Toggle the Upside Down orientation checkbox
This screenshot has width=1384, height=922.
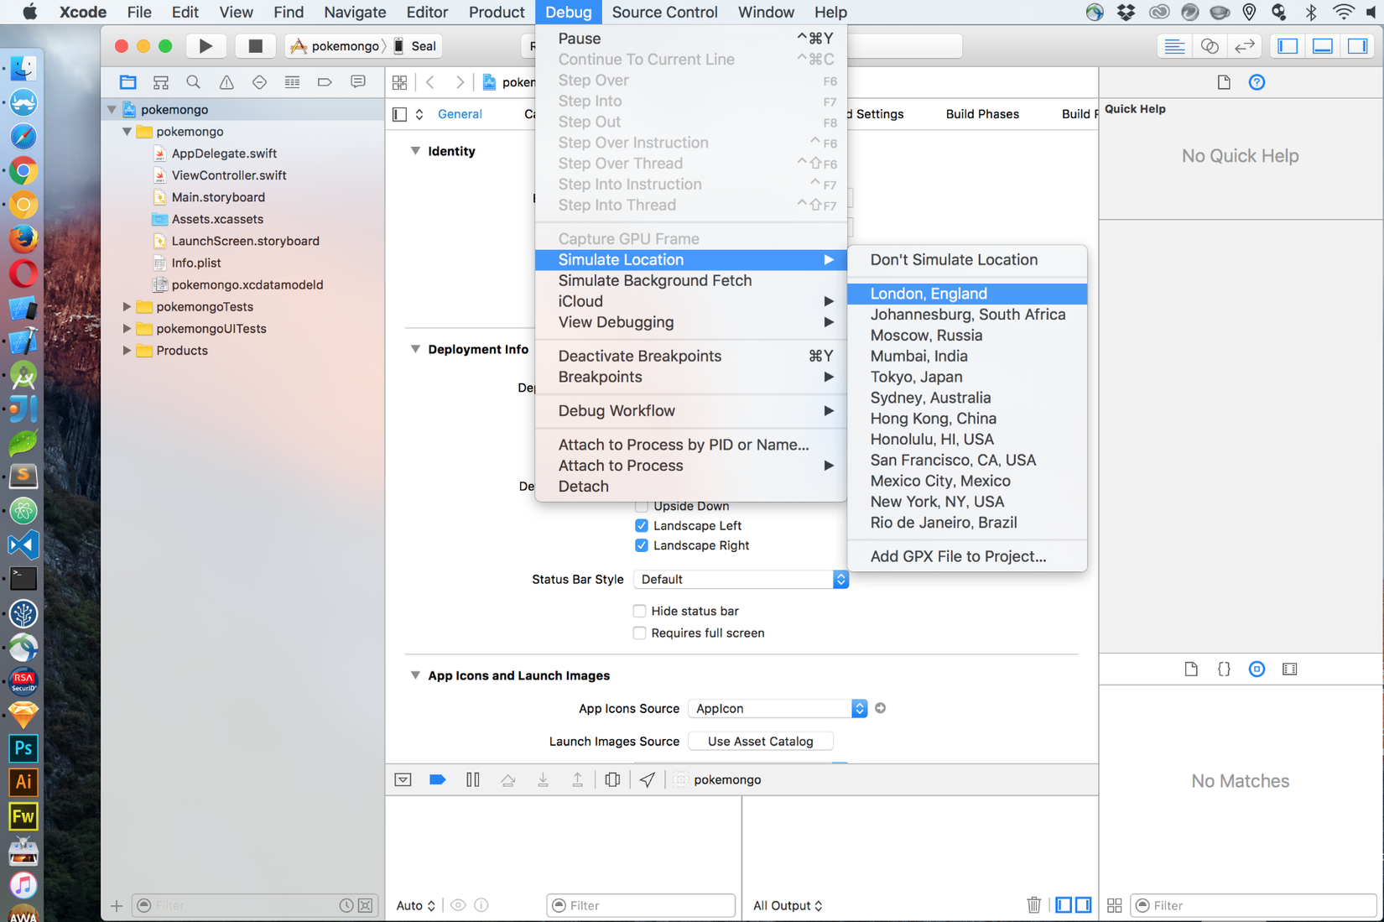(x=642, y=507)
